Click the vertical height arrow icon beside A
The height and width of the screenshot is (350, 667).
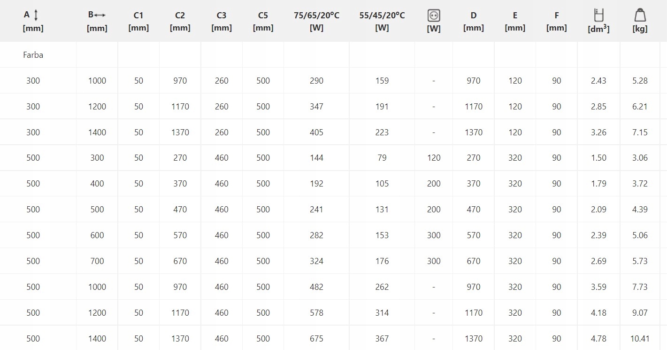[x=36, y=16]
